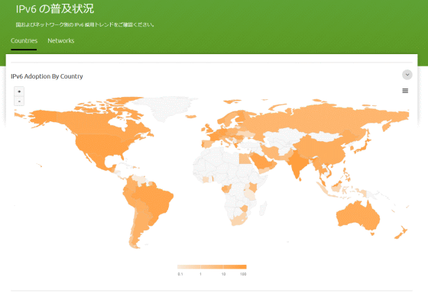Click the orange color legend gradient bar

[212, 267]
